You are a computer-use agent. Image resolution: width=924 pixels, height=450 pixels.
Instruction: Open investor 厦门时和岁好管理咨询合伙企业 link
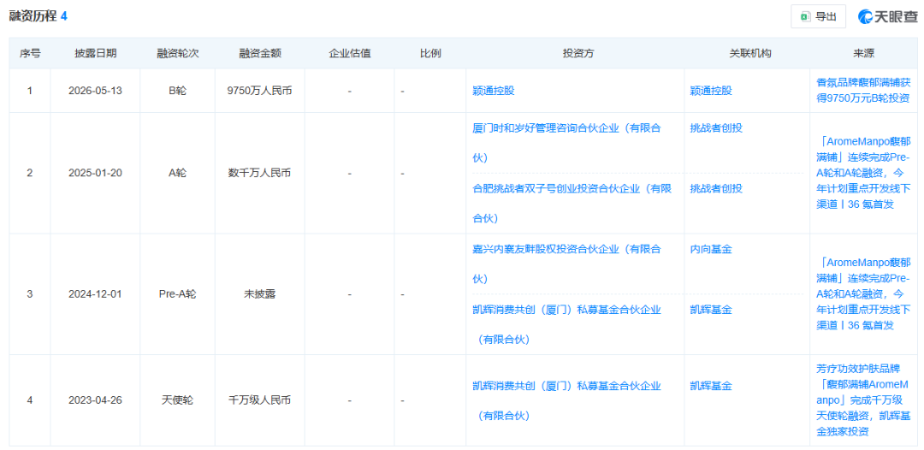(566, 143)
